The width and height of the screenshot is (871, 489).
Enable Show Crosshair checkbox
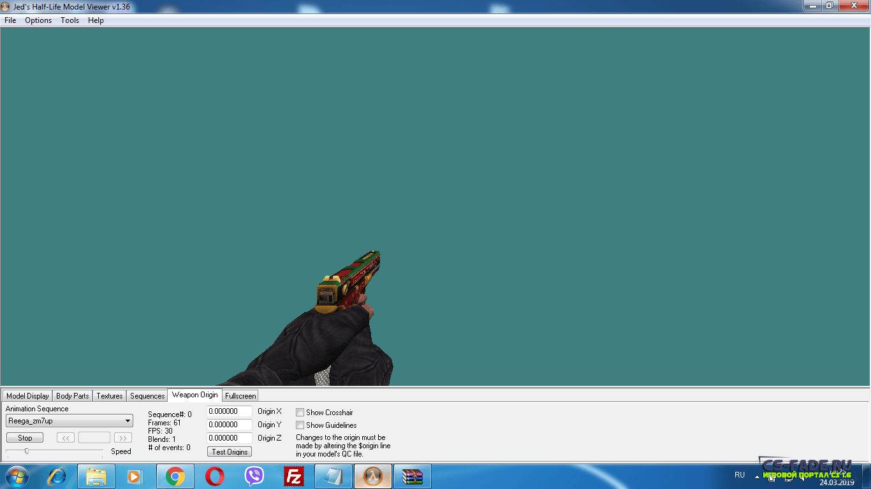tap(300, 413)
